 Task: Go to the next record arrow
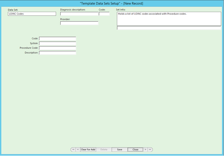(x=145, y=149)
